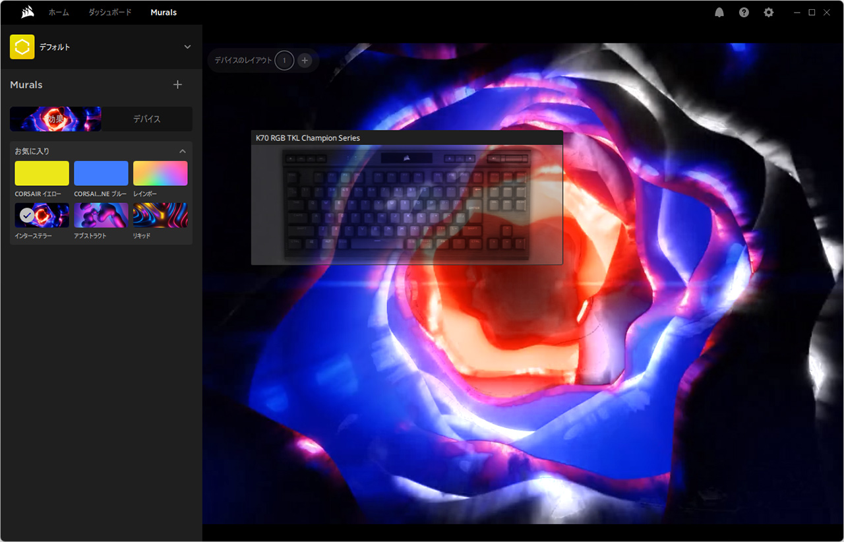Open the settings gear icon
844x542 pixels.
tap(769, 12)
